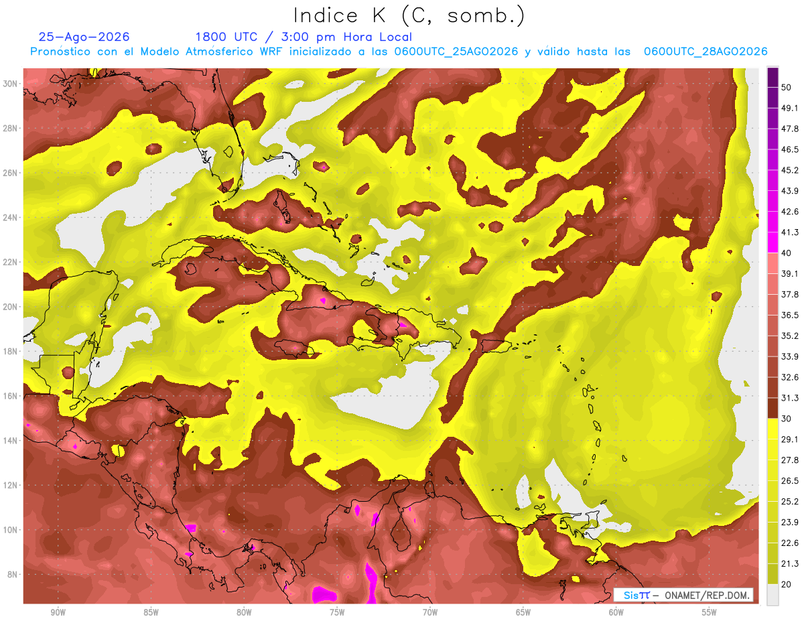Click the colorbar value "35.2"

790,336
